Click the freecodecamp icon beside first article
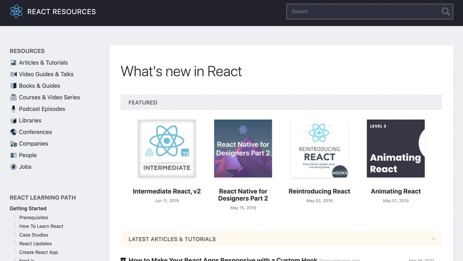Screen dimensions: 463x261 (123, 259)
